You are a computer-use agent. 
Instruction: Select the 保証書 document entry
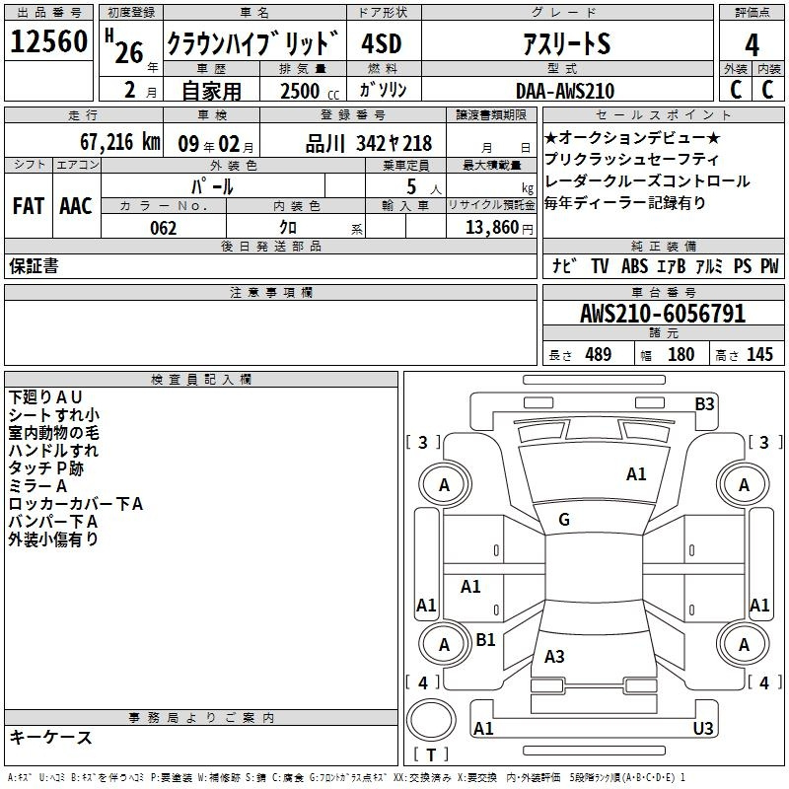tap(34, 266)
